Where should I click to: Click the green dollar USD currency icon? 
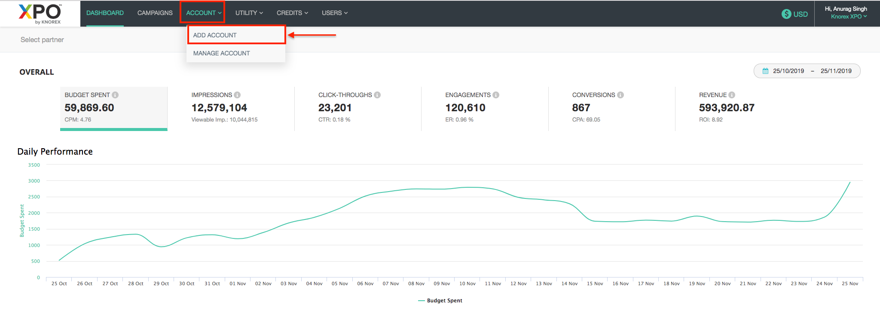click(x=786, y=14)
